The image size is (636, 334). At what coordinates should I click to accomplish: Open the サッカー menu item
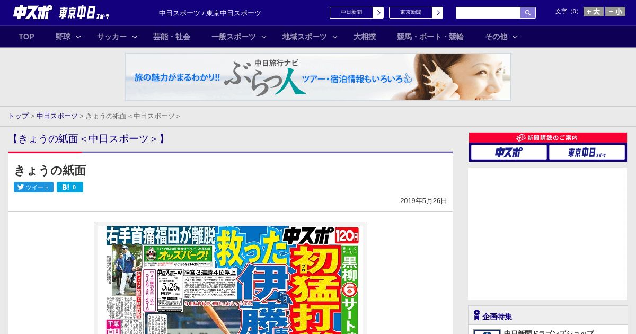pos(112,37)
